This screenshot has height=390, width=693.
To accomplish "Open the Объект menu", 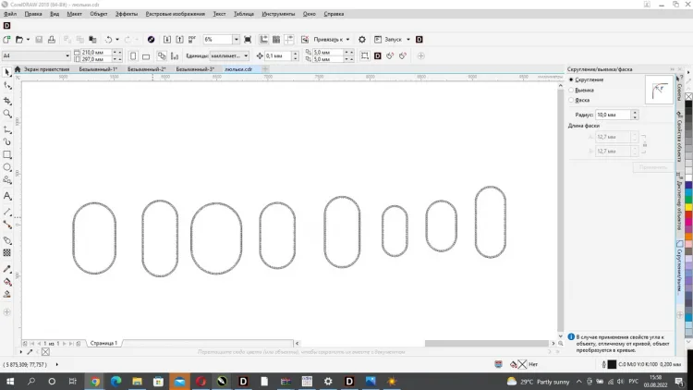I will [99, 14].
